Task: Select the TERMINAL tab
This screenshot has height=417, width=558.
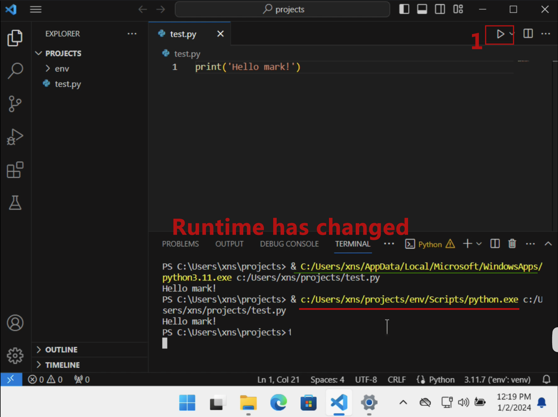Action: pos(353,244)
